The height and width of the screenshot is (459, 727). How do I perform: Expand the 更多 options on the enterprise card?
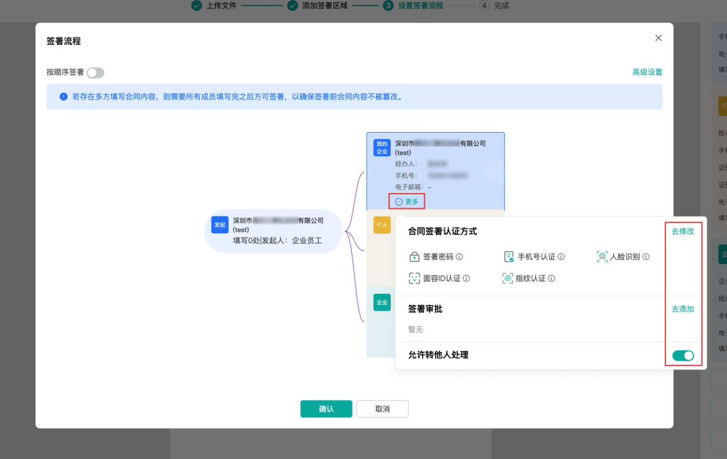tap(406, 201)
